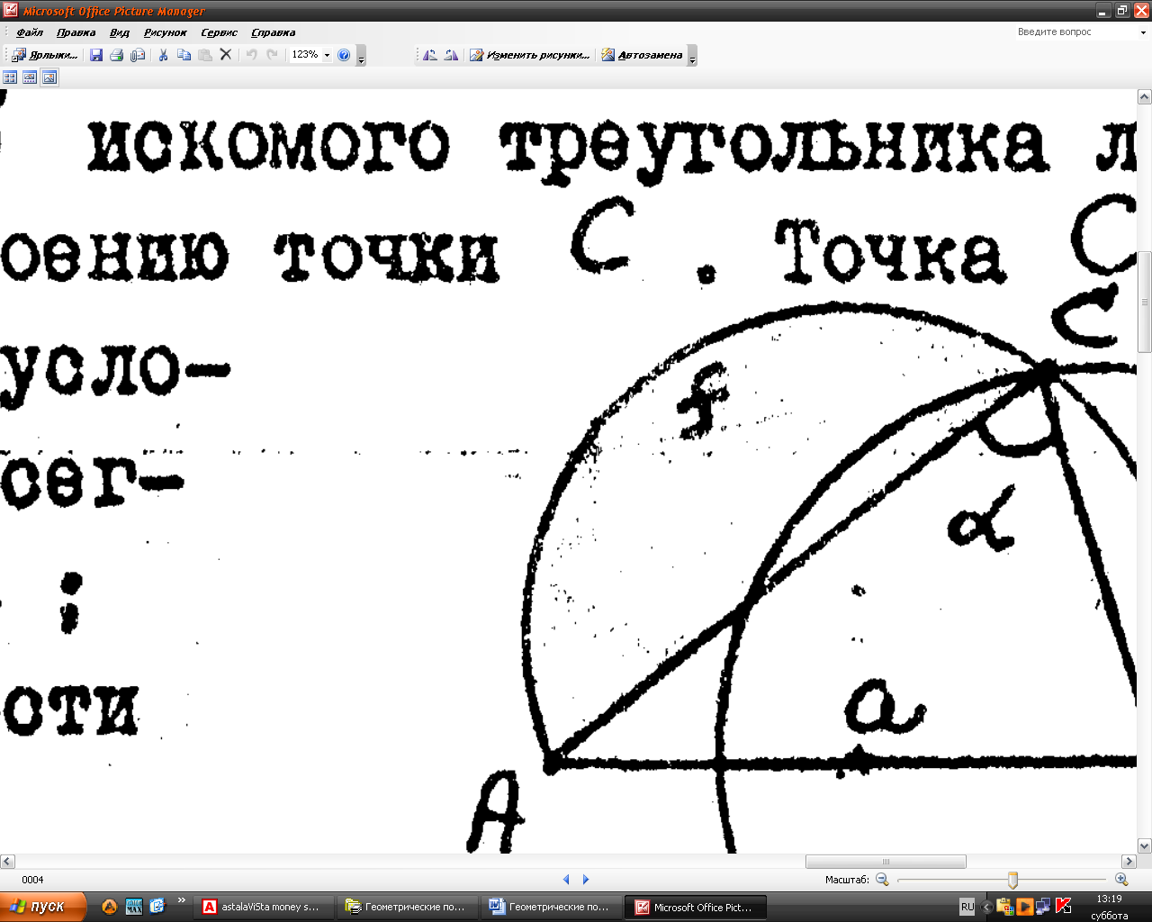Click the zoom percentage field showing 123%
The height and width of the screenshot is (922, 1152).
[x=305, y=55]
